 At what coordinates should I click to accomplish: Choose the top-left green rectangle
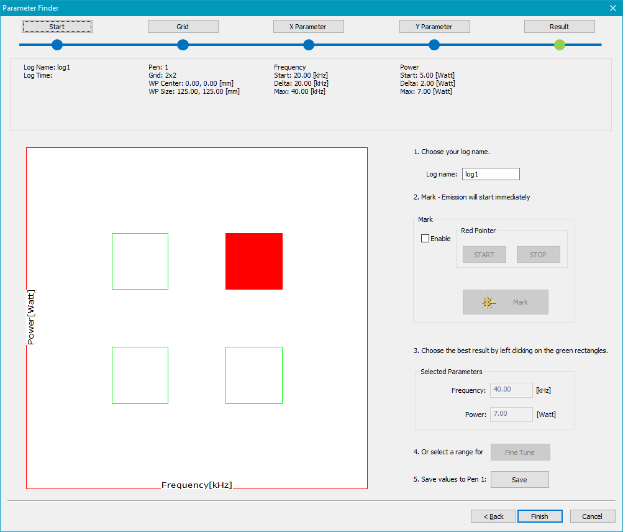[140, 261]
